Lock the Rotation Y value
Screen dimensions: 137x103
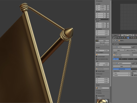point(108,15)
